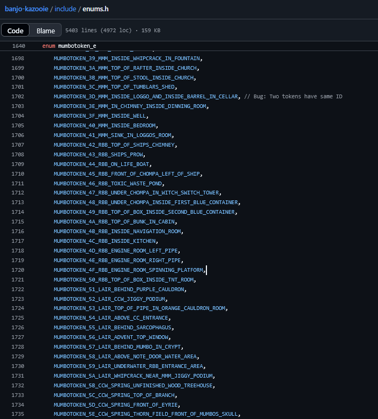Click MUMBOTOKEN_39_MMM_INSIDE_WHIPCRACK_IN_FOUNTAIN
The image size is (378, 419).
tap(127, 58)
